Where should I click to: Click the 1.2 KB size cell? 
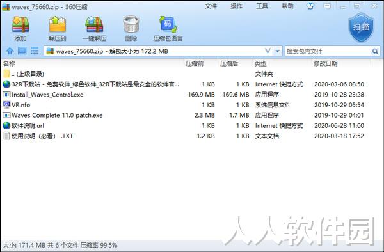[205, 136]
